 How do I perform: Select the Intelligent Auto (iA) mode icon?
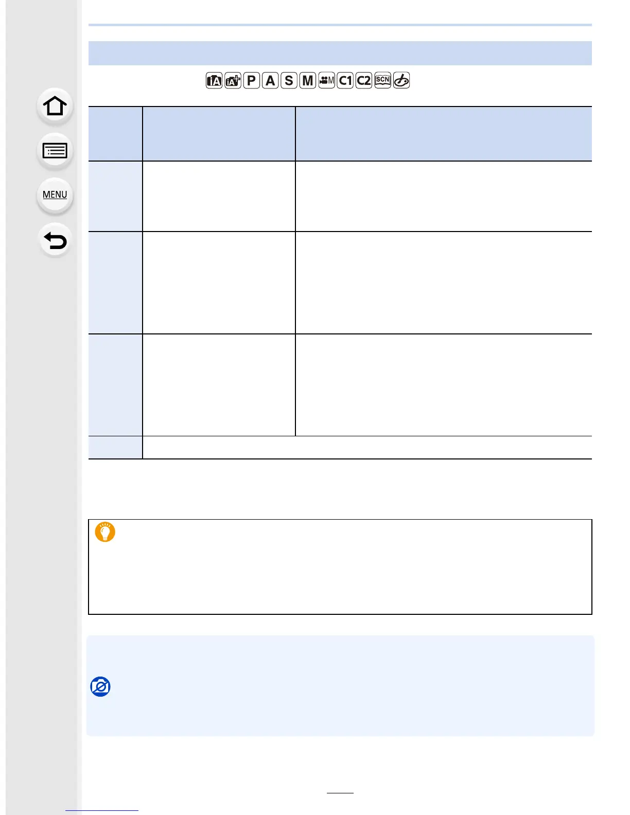click(214, 81)
